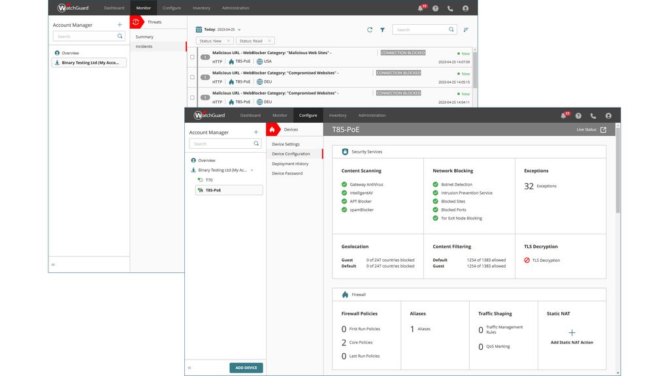Viewport: 669px width, 376px height.
Task: Click the sort order icon for incidents
Action: click(x=466, y=29)
